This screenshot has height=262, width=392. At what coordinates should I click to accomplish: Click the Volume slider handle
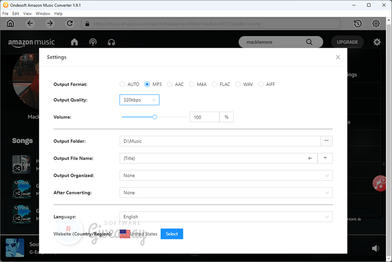click(154, 117)
